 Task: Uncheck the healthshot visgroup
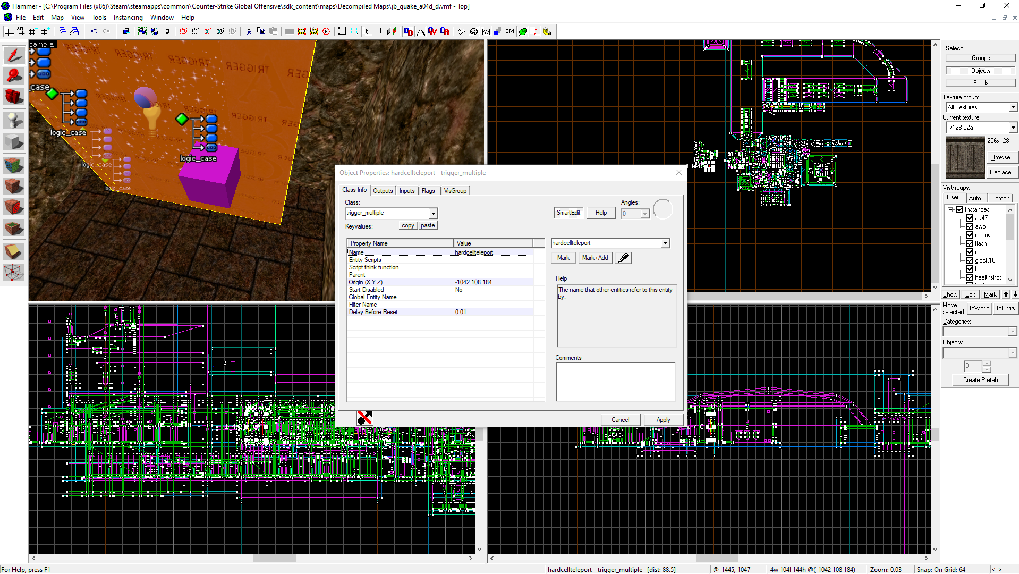pos(970,277)
